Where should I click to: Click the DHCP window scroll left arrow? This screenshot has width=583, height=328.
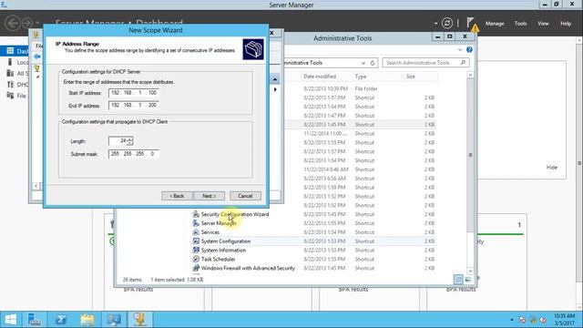click(x=36, y=186)
